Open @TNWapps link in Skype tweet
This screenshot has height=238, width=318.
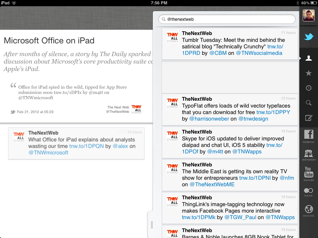coord(247,152)
